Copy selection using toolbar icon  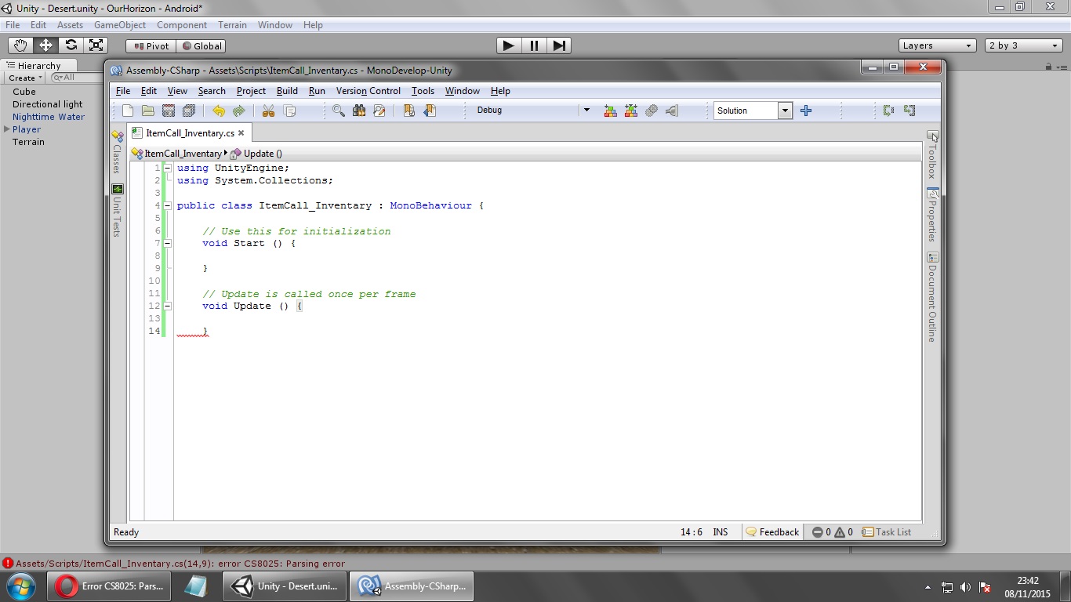point(289,111)
